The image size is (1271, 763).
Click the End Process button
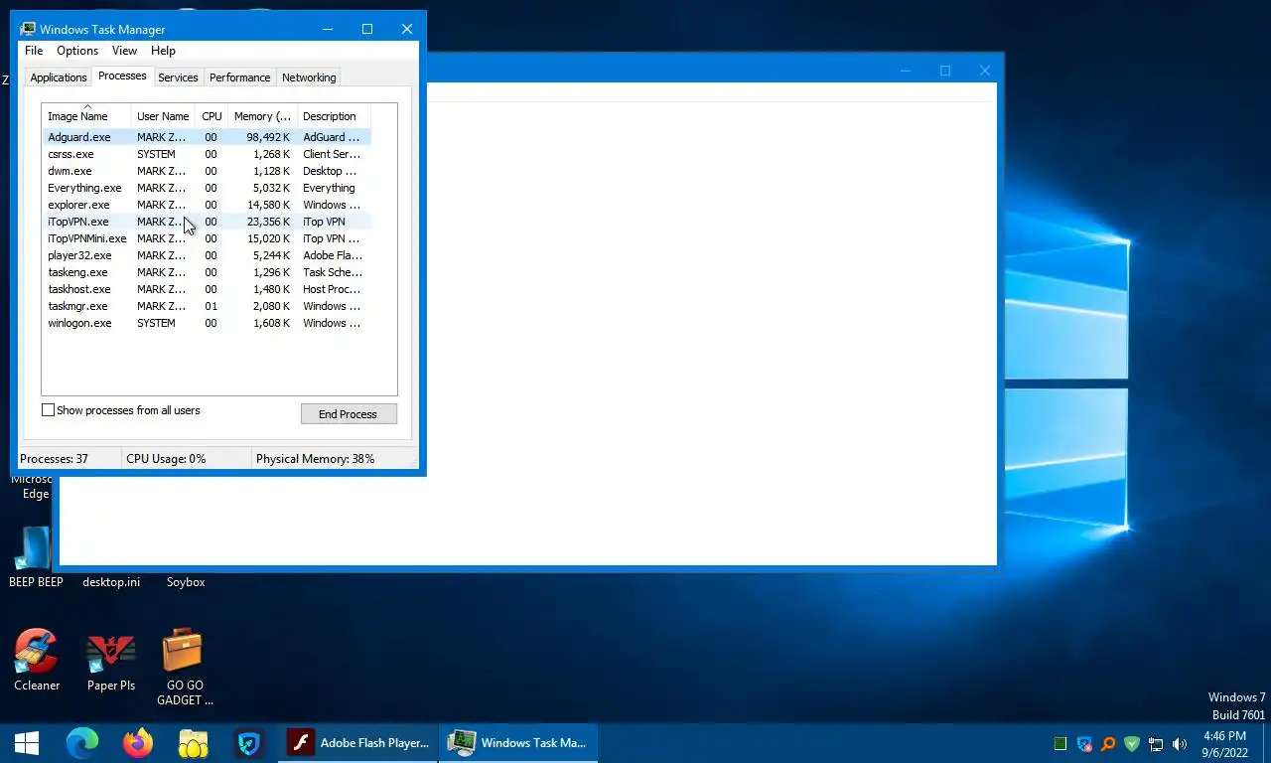[x=349, y=414]
